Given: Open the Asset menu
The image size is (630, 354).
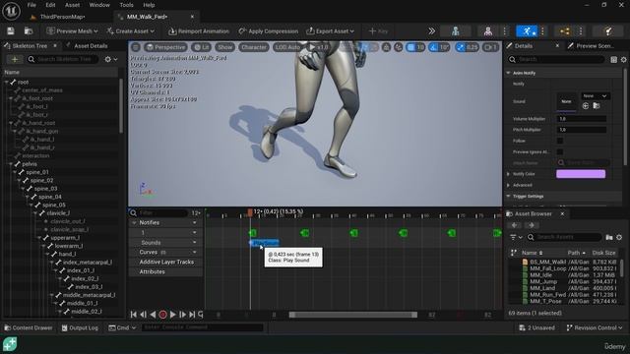Looking at the screenshot, I should [72, 5].
